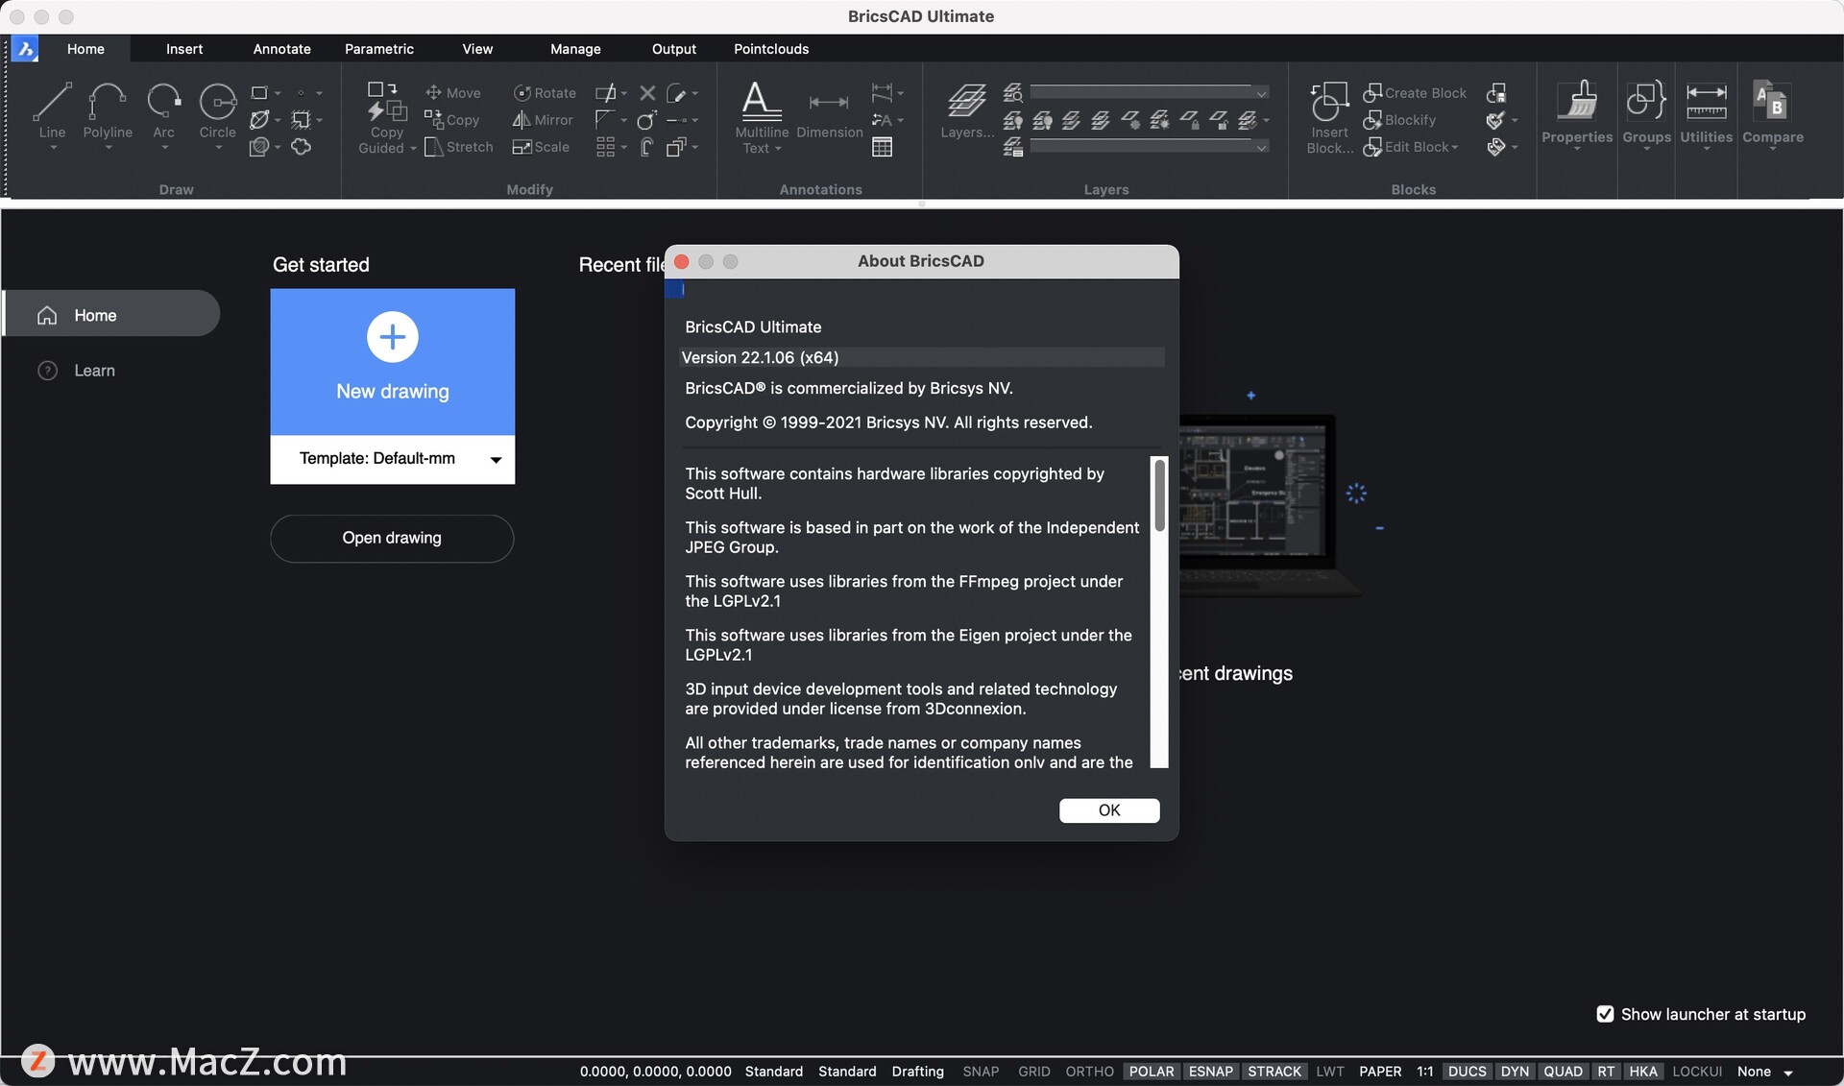Click the Copy Guided tool

pos(386,116)
